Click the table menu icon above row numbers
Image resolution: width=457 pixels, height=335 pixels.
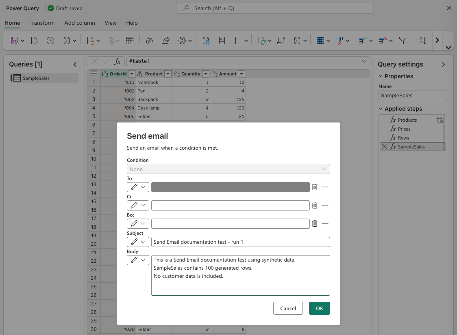[94, 74]
